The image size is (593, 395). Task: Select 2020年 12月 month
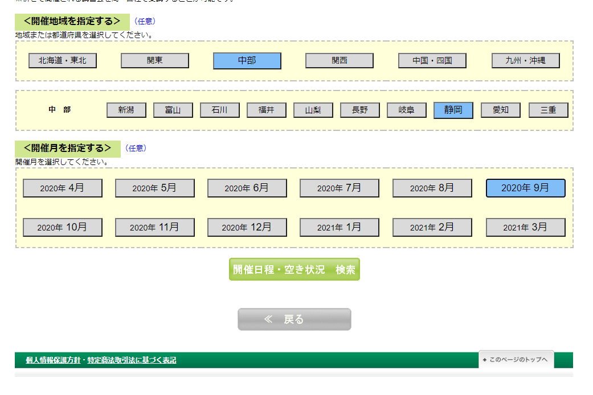coord(247,228)
